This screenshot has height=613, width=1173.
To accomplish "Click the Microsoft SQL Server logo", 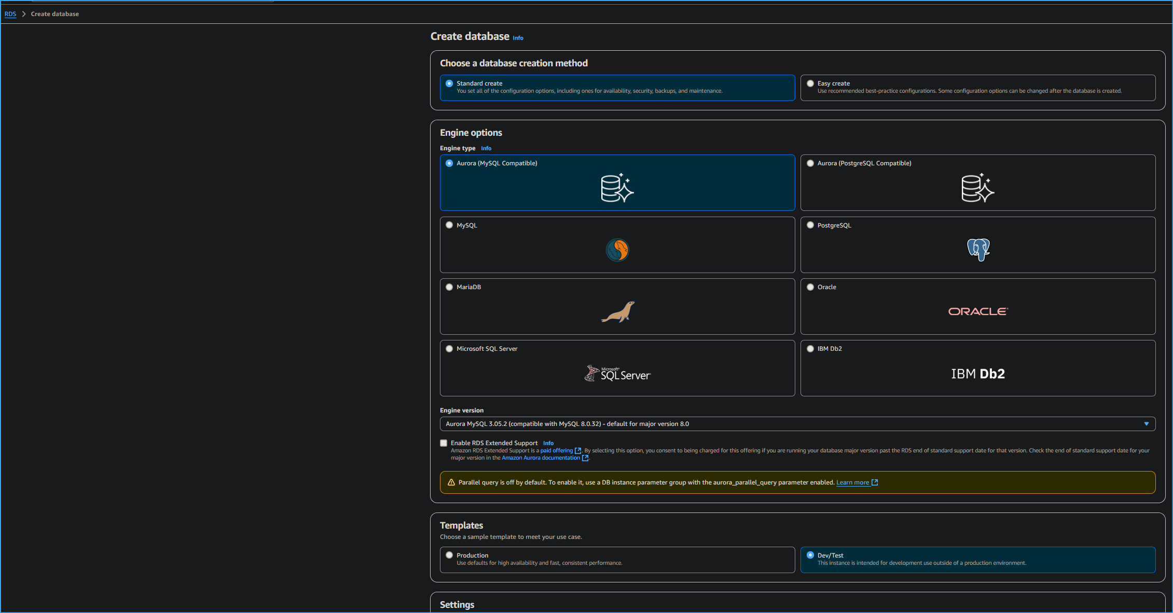I will [617, 373].
